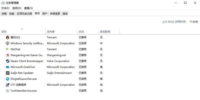The height and width of the screenshot is (100, 200).
Task: Click the sort arrow above 名称
Action: (x=22, y=29)
